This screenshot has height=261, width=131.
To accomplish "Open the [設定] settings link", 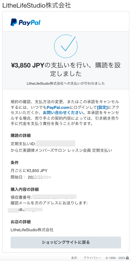I will pos(102,108).
